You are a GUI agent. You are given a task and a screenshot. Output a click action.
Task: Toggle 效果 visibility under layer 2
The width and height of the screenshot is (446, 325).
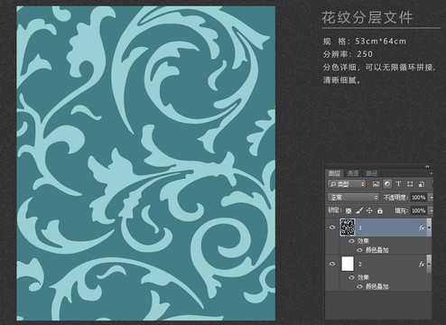click(x=351, y=277)
